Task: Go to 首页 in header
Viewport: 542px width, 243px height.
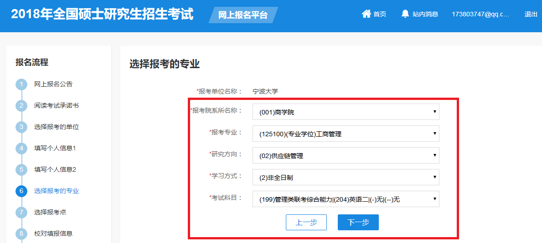Action: pyautogui.click(x=380, y=14)
